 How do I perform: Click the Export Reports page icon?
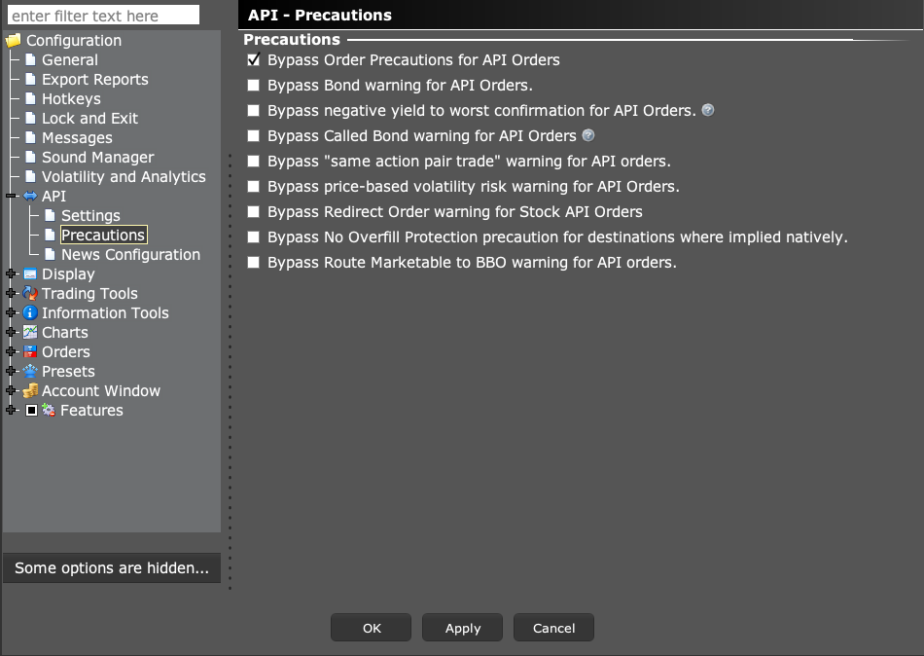(x=31, y=79)
